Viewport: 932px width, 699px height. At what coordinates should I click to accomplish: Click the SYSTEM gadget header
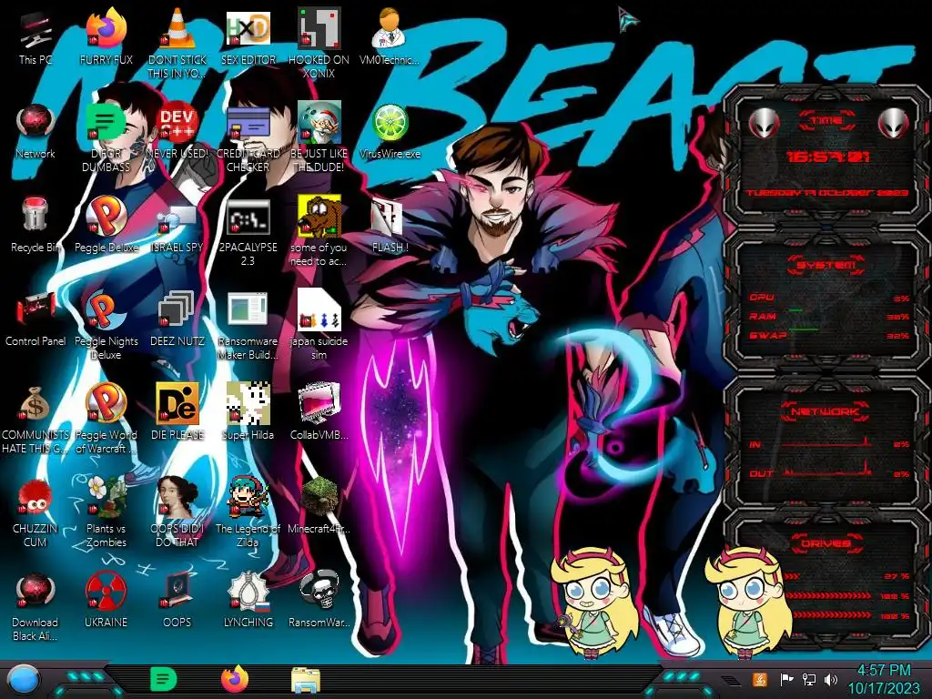(826, 265)
